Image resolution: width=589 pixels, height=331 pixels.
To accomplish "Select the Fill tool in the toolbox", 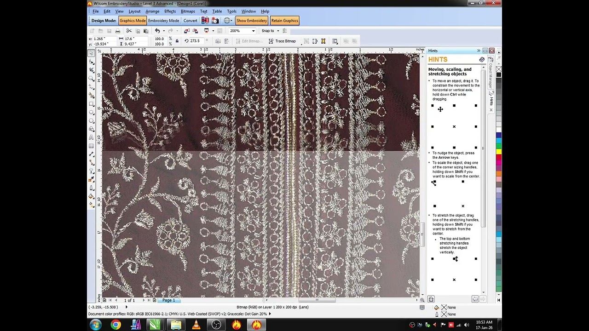I will (x=91, y=196).
